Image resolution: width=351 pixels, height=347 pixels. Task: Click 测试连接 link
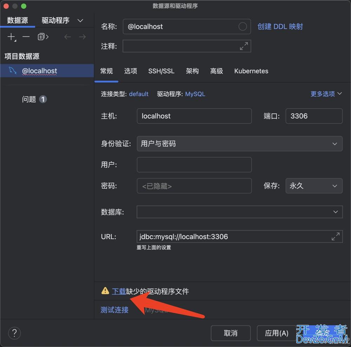[114, 310]
